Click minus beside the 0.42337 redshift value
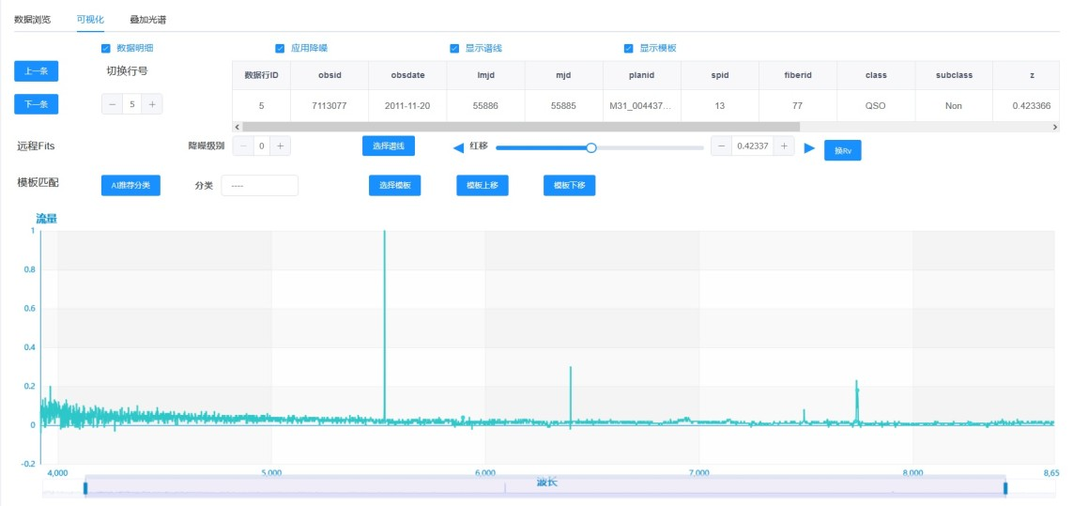The width and height of the screenshot is (1073, 506). (x=722, y=146)
